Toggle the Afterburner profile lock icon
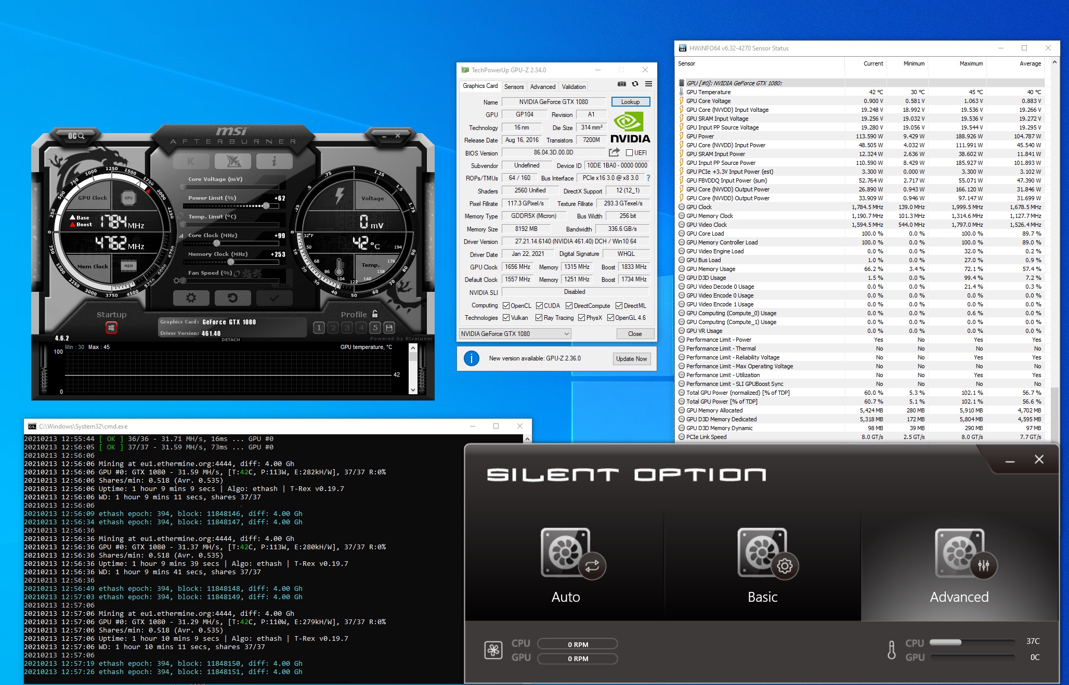This screenshot has width=1069, height=685. pyautogui.click(x=375, y=314)
